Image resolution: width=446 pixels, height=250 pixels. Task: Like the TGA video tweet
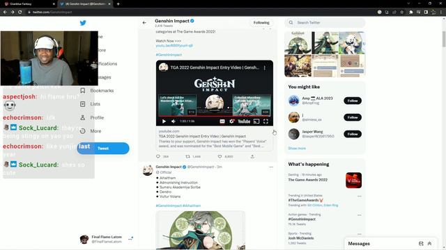[x=220, y=156]
